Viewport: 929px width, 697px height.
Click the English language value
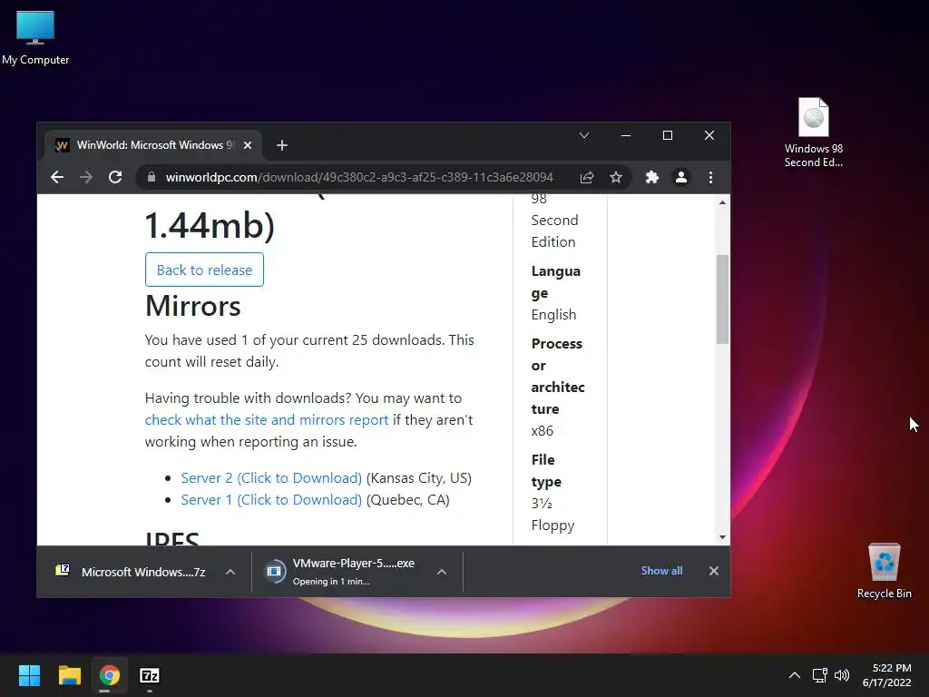click(553, 315)
